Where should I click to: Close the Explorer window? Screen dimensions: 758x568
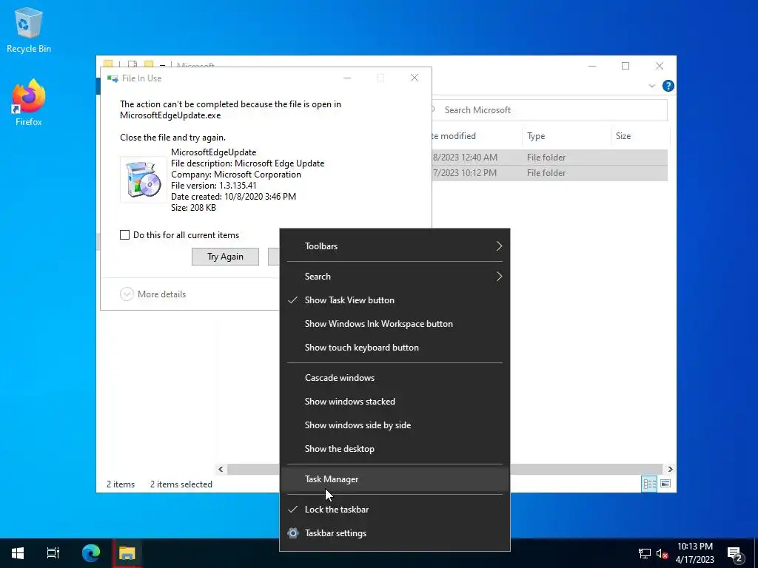pos(660,66)
